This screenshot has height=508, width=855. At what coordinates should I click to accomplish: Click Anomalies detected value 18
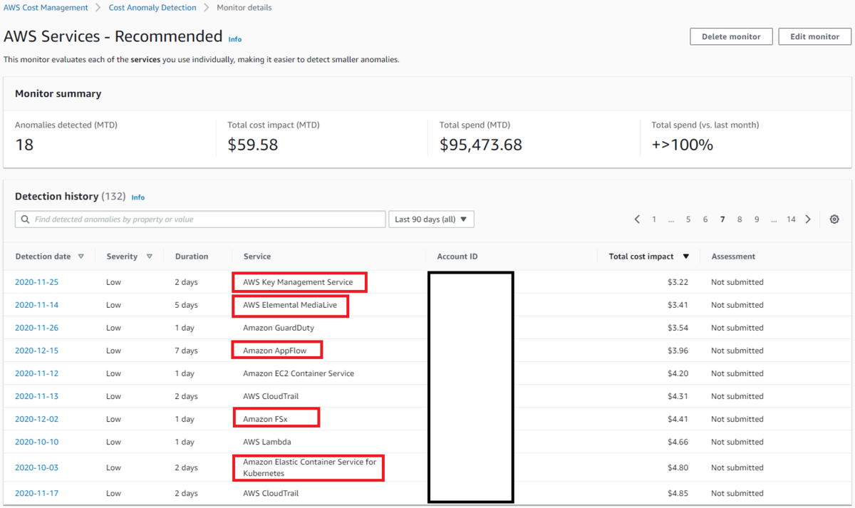click(x=24, y=145)
